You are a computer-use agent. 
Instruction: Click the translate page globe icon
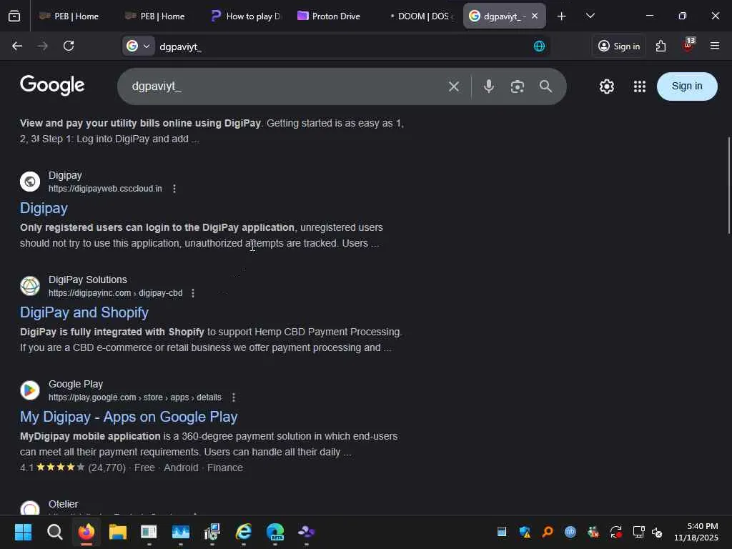click(x=539, y=46)
